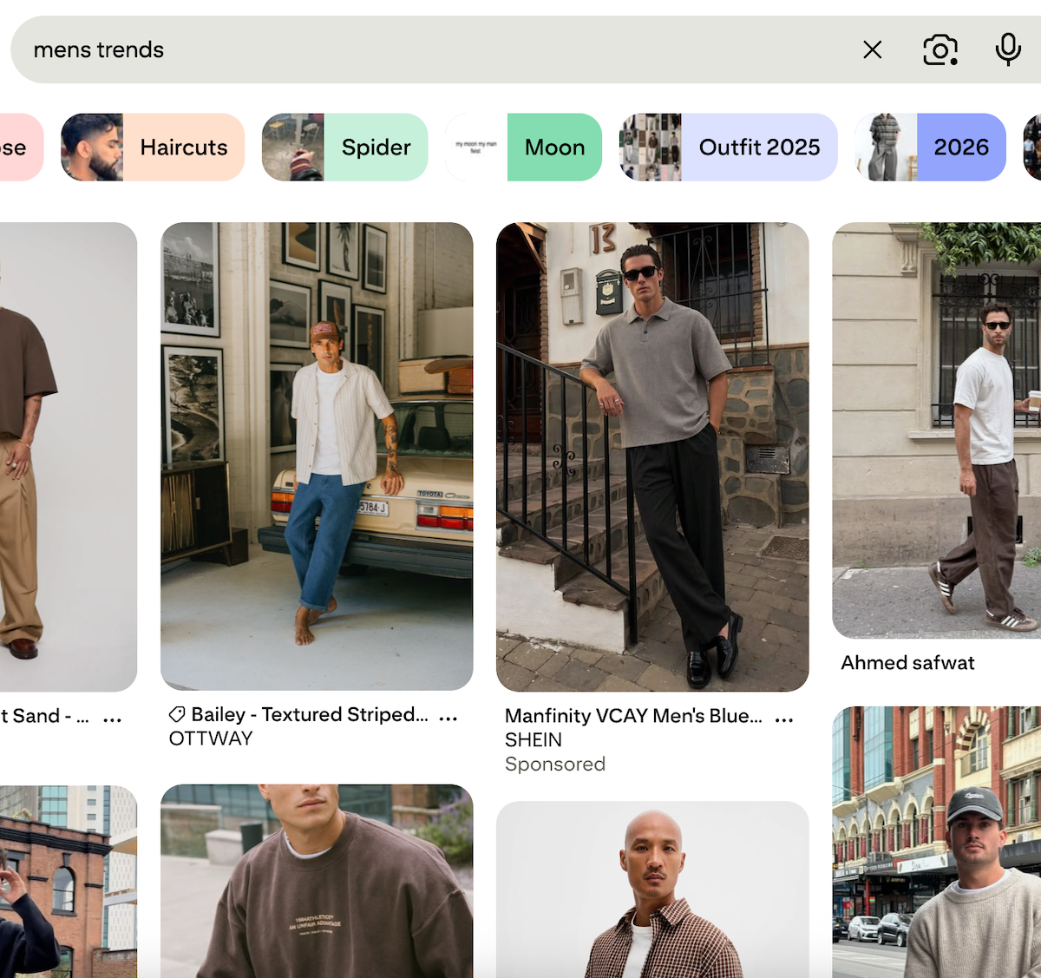This screenshot has height=978, width=1041.
Task: Open pin showing a brick building and dark sleeve
Action: coord(69,881)
